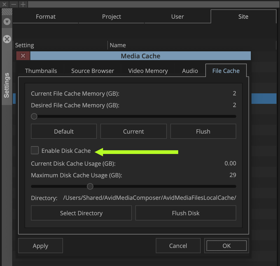Viewport: 280px width, 266px height.
Task: Click the Flush button
Action: 203,131
